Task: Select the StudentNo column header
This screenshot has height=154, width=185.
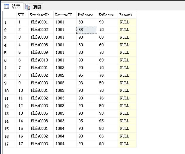Action: [x=40, y=15]
